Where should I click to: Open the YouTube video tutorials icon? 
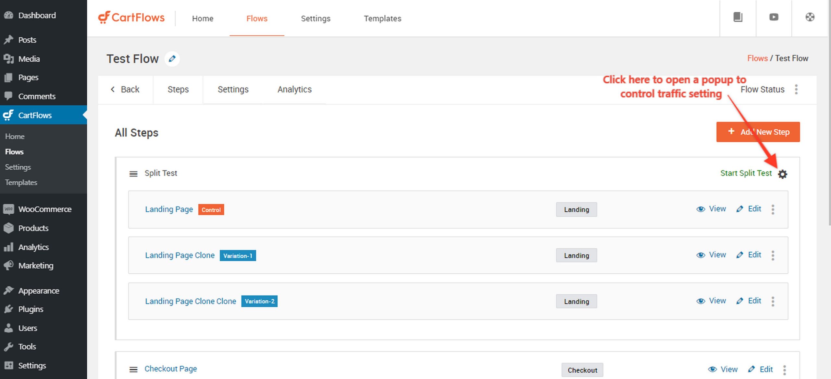(774, 18)
